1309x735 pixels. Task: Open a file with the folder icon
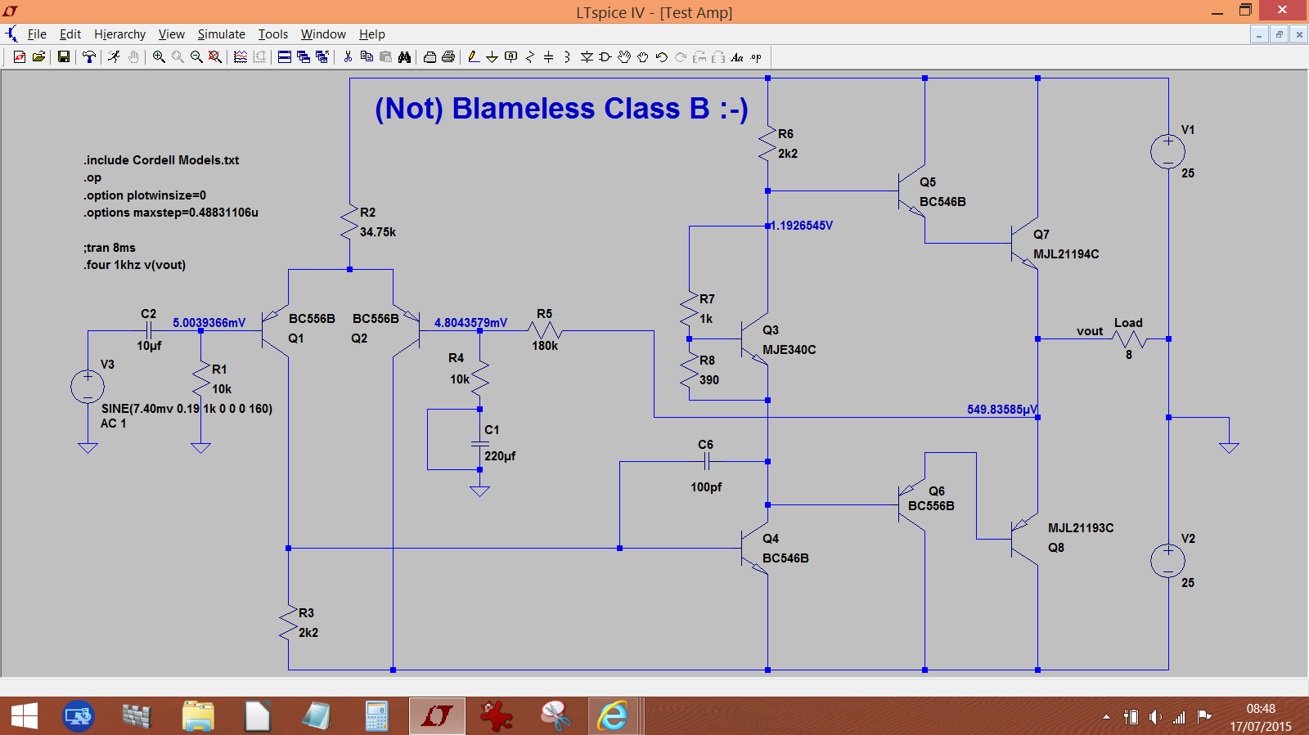click(38, 56)
